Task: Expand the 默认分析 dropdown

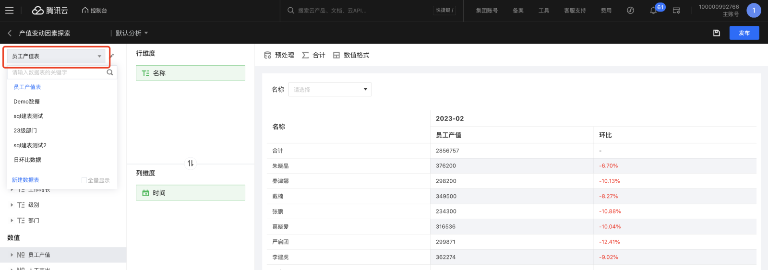Action: pos(132,33)
